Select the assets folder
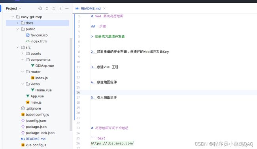Screen dimensions: 257x149 tap(36, 54)
